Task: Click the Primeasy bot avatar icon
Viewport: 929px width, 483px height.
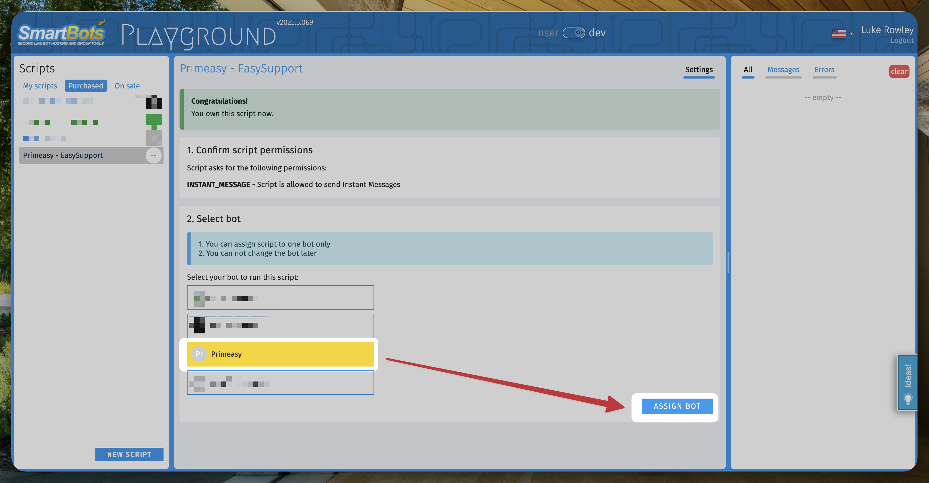Action: click(199, 354)
